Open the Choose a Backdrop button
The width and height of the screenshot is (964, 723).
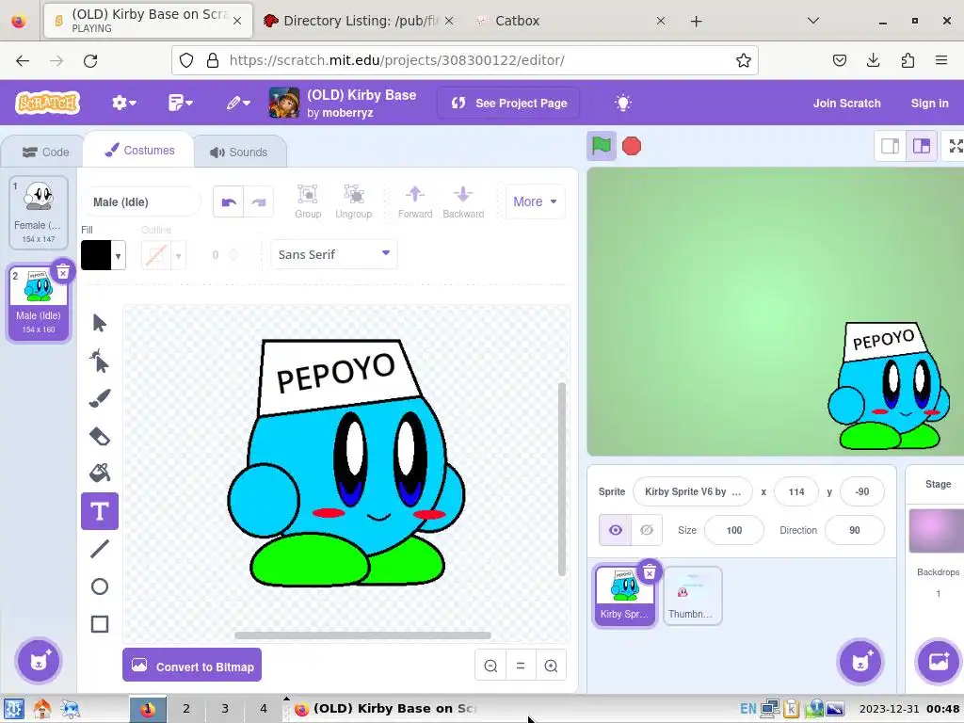pyautogui.click(x=938, y=662)
